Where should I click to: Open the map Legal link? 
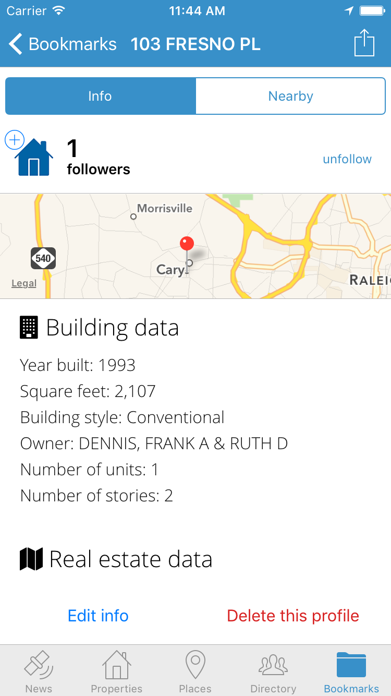click(x=24, y=283)
